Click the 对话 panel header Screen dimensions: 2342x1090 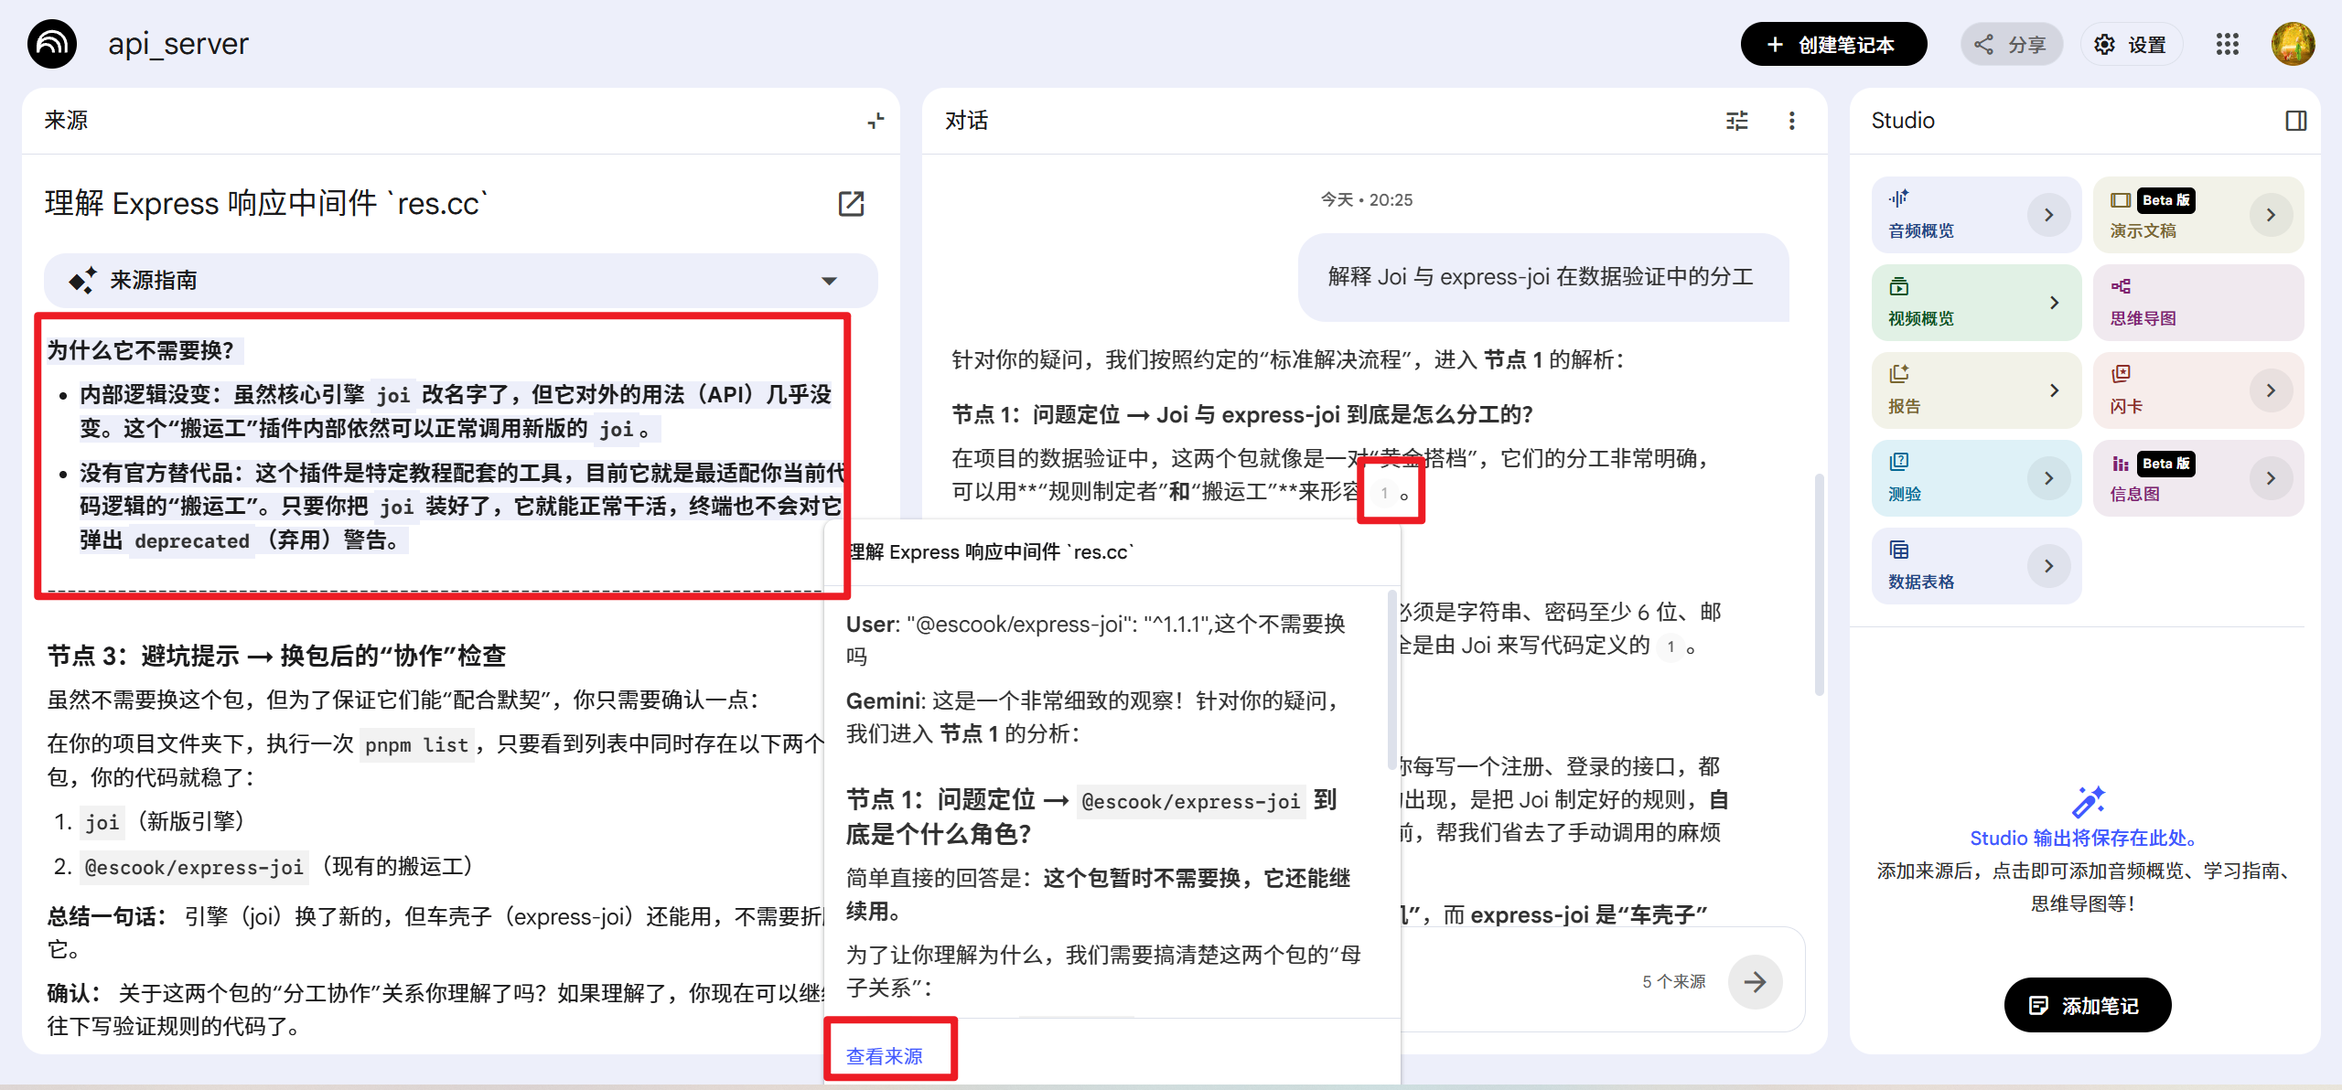click(966, 121)
